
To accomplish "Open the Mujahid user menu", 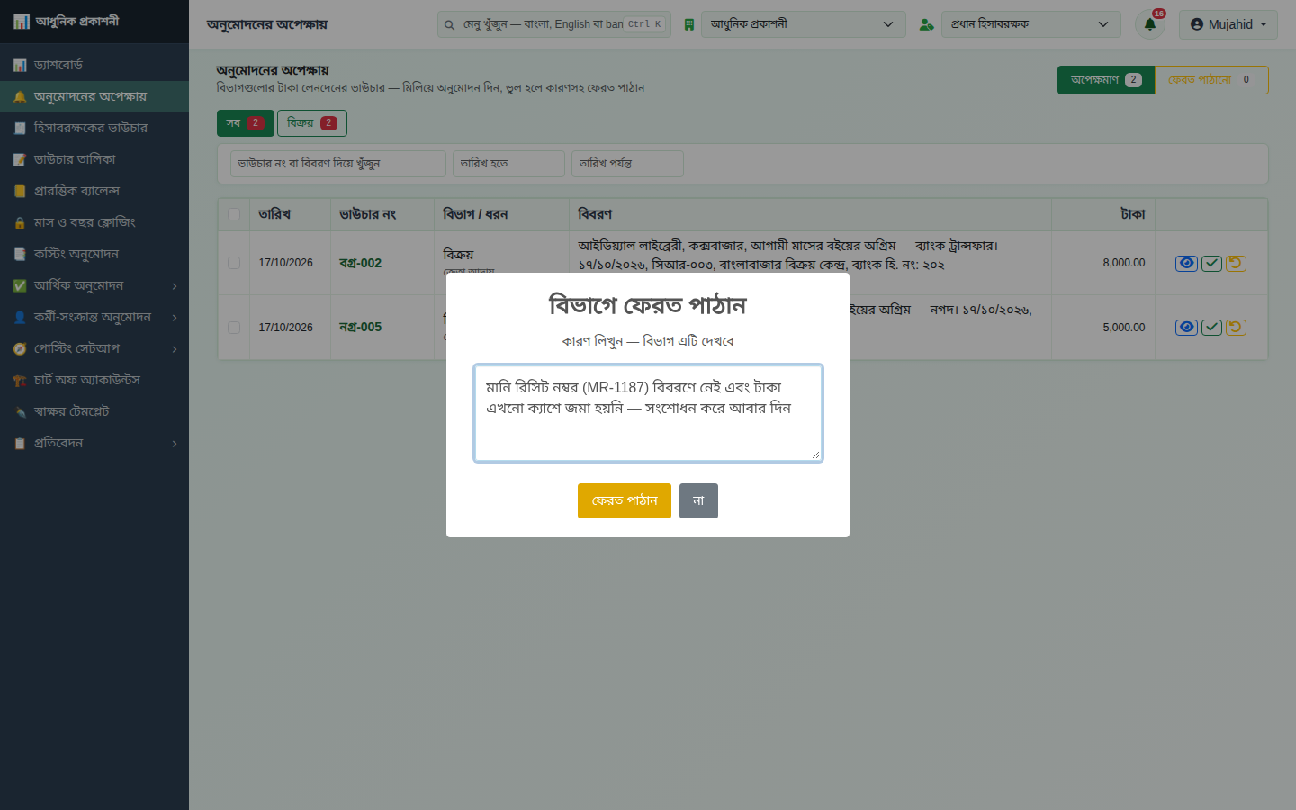I will [1228, 24].
